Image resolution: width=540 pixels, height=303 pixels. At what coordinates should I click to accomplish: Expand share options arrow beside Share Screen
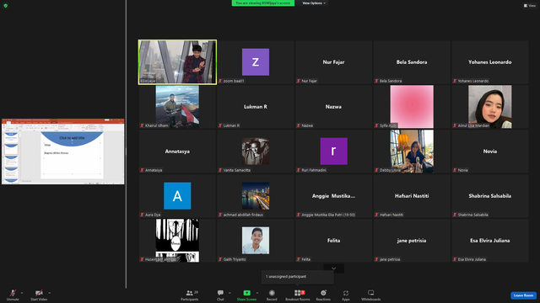tap(257, 293)
